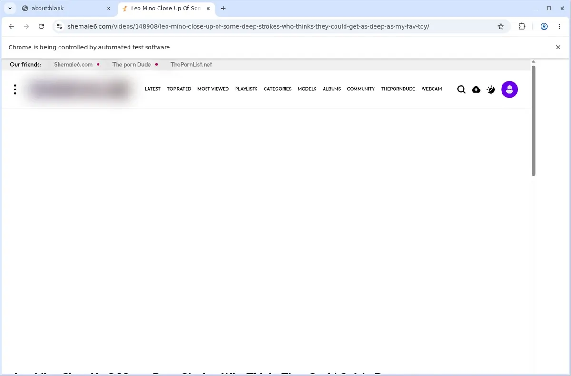Open the TOP RATED section
571x376 pixels.
point(179,89)
